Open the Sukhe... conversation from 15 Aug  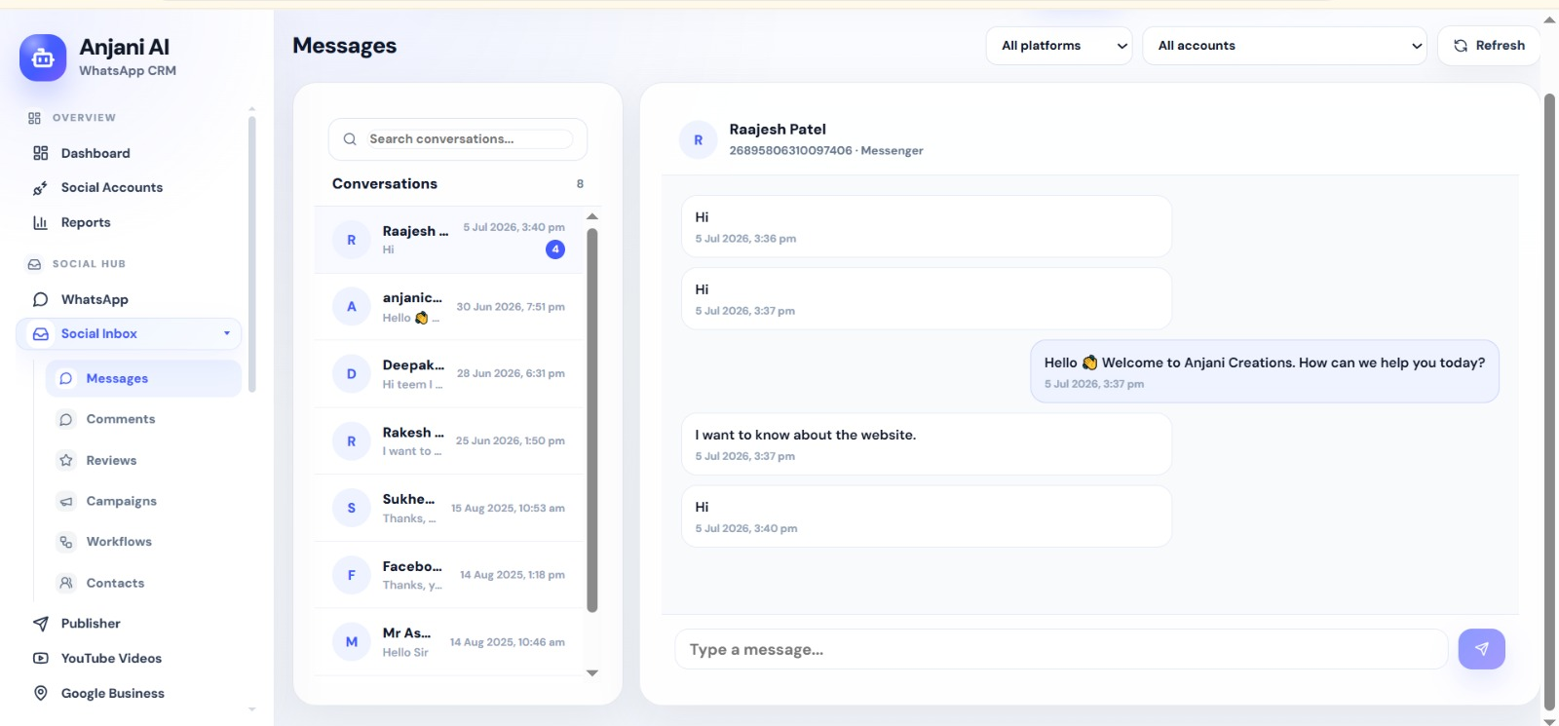tap(449, 508)
